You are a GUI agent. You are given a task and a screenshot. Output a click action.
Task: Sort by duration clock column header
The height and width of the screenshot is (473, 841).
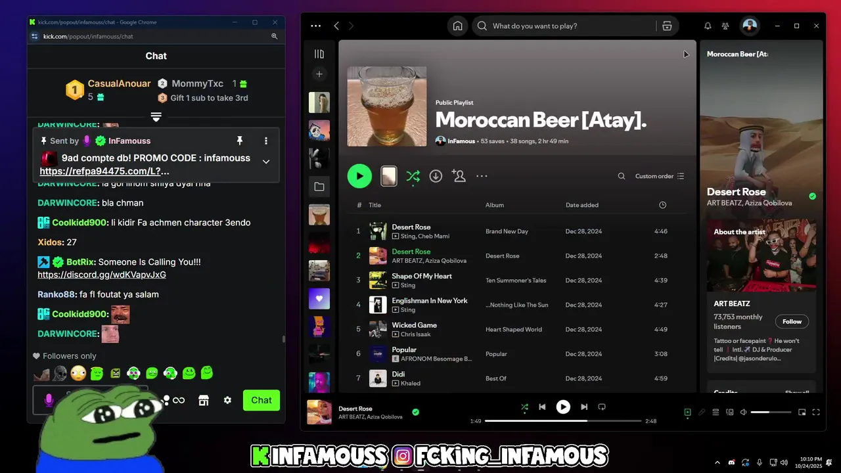click(x=662, y=205)
